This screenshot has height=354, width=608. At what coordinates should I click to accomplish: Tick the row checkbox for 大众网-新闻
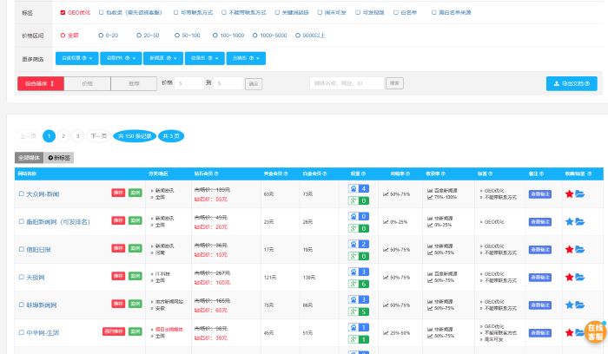click(22, 193)
